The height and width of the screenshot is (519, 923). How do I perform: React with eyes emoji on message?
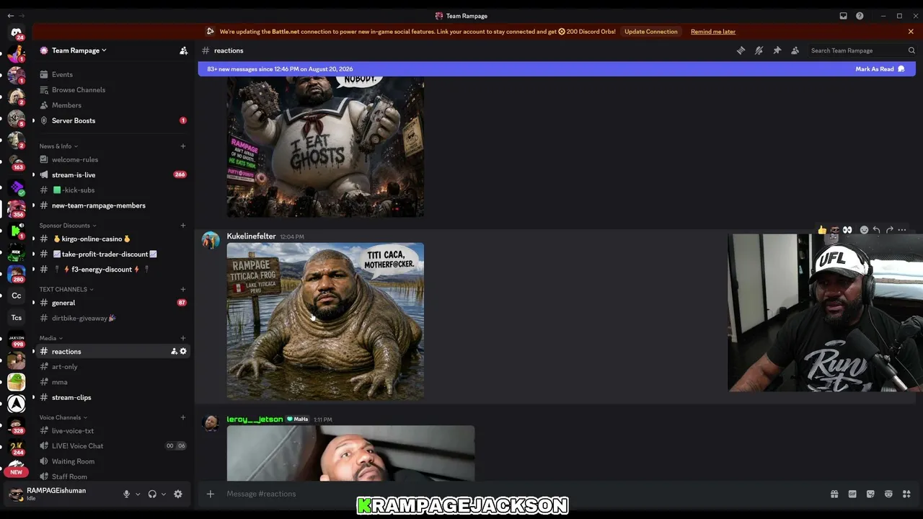[847, 230]
